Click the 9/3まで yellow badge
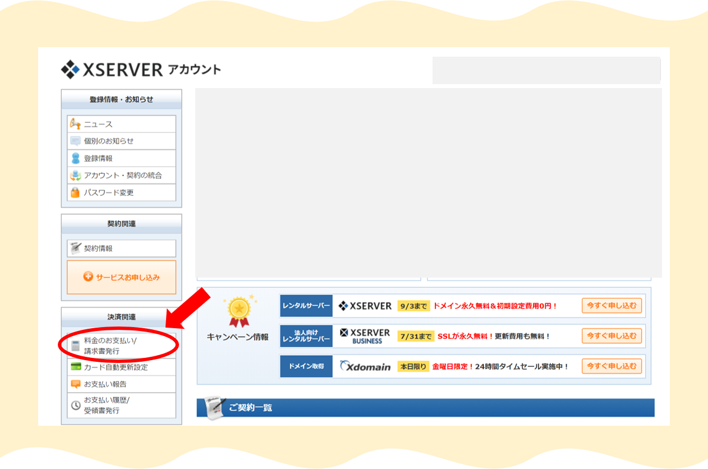 click(x=413, y=306)
